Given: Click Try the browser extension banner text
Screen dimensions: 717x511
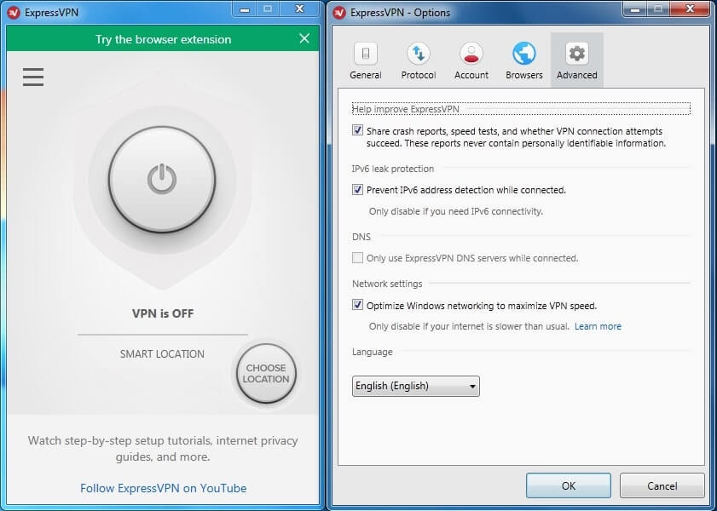Looking at the screenshot, I should tap(163, 39).
